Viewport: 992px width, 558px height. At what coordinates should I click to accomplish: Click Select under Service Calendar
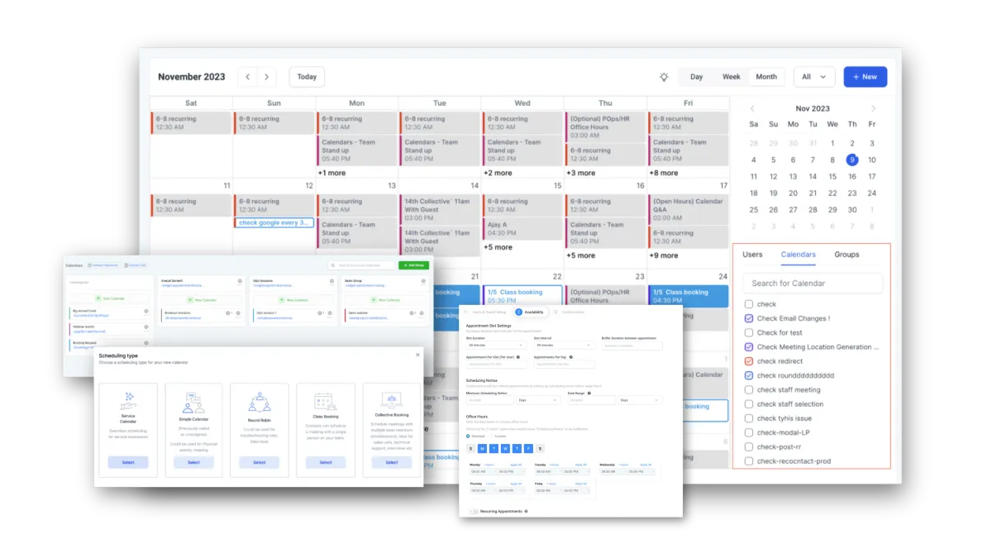128,462
